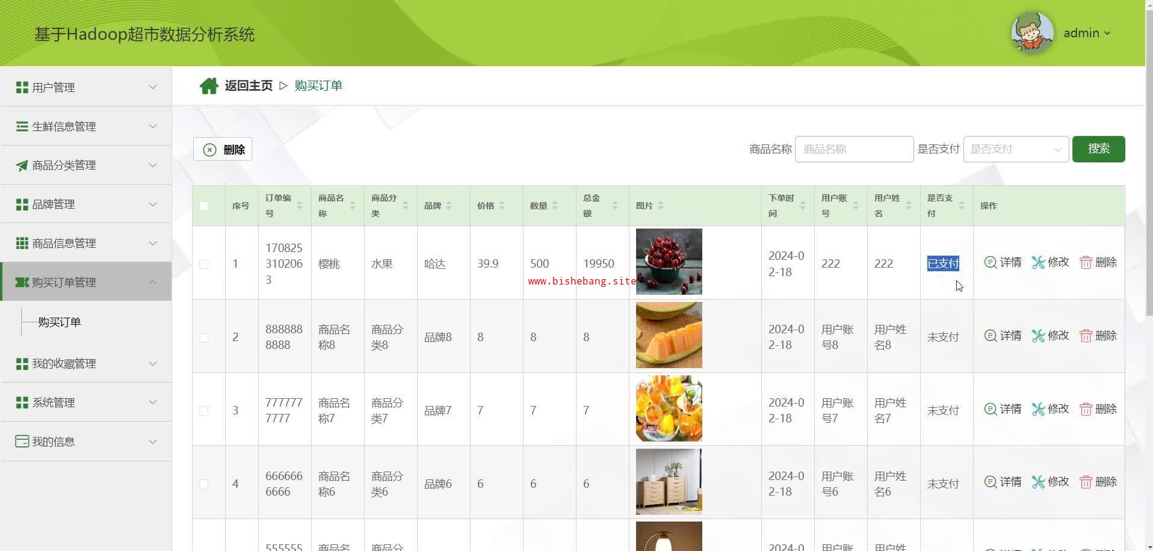
Task: Sort by 数量 column arrows
Action: (x=555, y=206)
